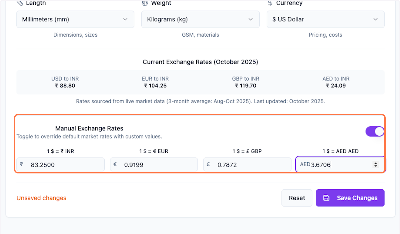400x234 pixels.
Task: Click the GBP to INR rate ₹ 119.70
Action: tap(246, 86)
